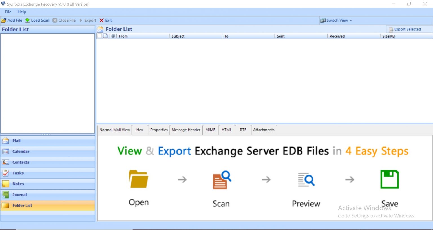Click the Add File toolbar icon
This screenshot has height=230, width=433.
4,21
